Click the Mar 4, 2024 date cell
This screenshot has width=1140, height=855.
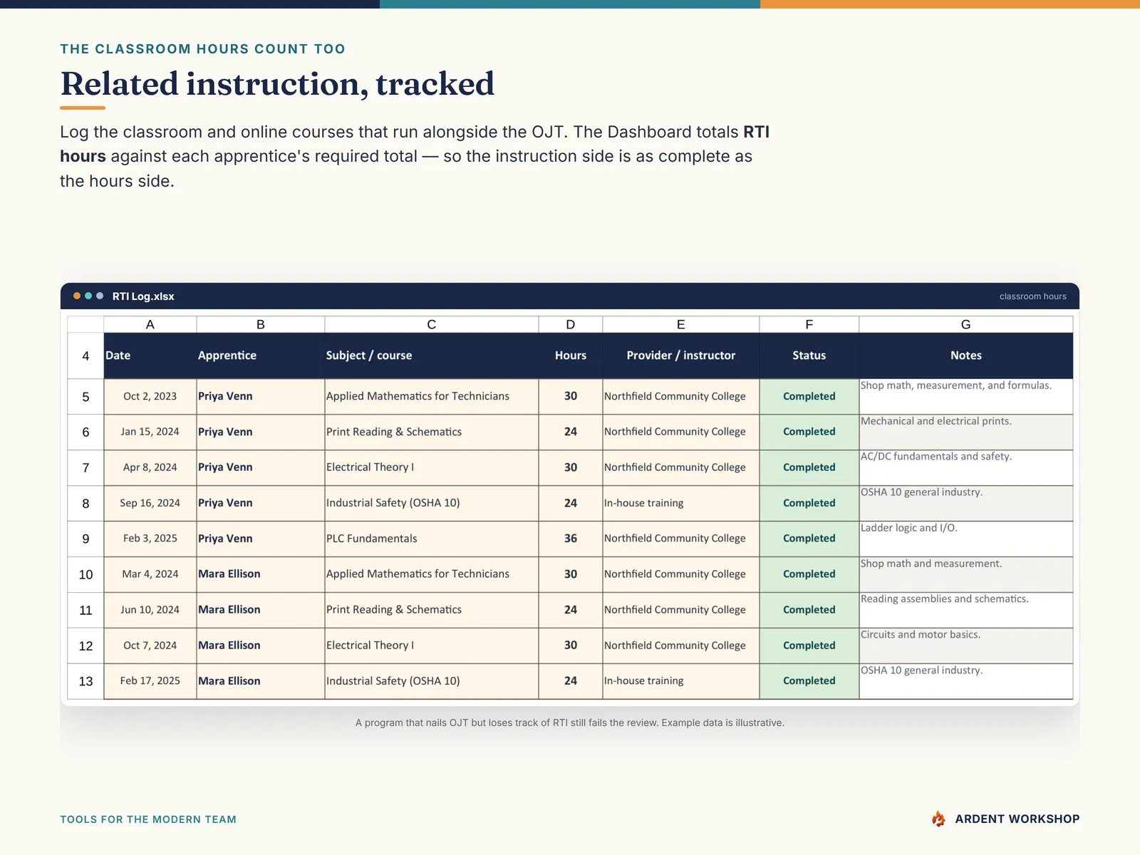(150, 574)
